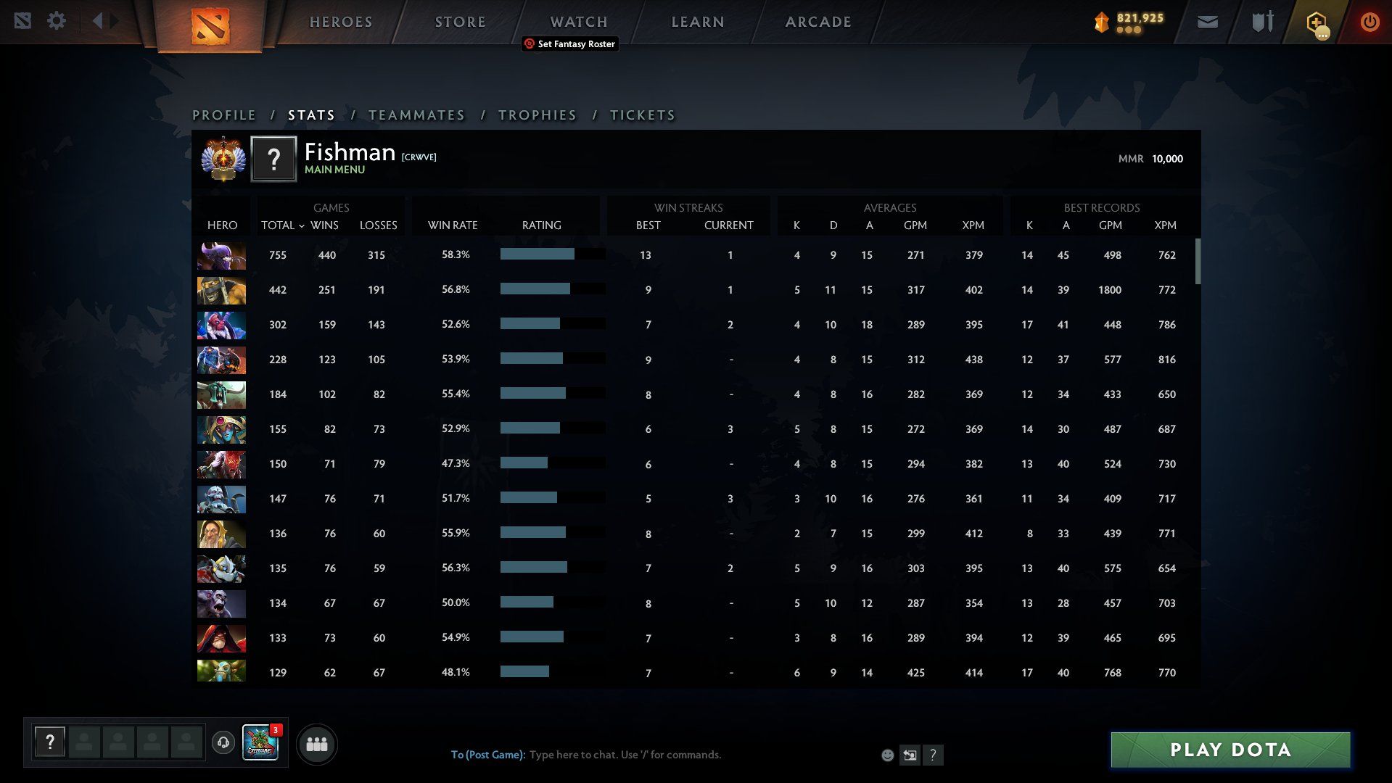1392x783 pixels.
Task: Open the mail inbox icon
Action: [1207, 22]
